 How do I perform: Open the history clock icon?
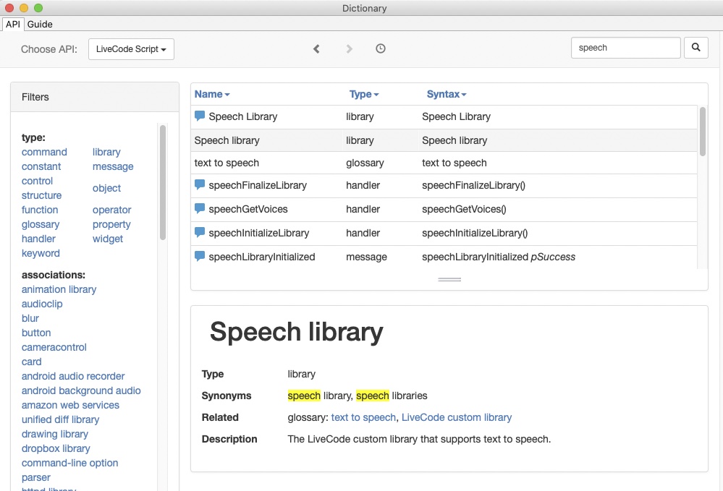[x=381, y=48]
